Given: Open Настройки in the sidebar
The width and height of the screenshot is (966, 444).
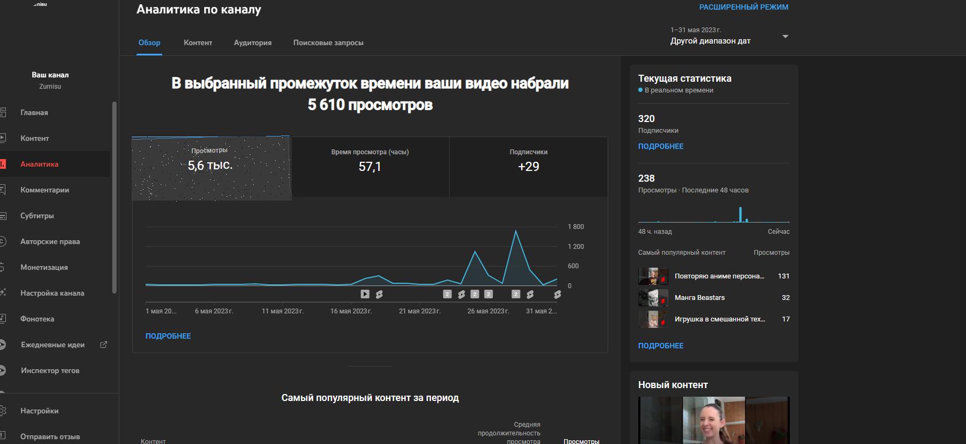Looking at the screenshot, I should pos(54,411).
